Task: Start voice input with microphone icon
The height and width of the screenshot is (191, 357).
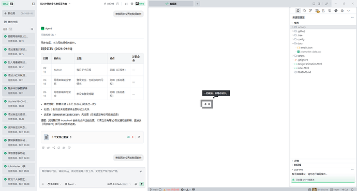Action: click(136, 184)
